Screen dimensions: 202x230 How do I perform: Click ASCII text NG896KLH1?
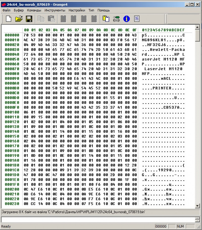154,40
